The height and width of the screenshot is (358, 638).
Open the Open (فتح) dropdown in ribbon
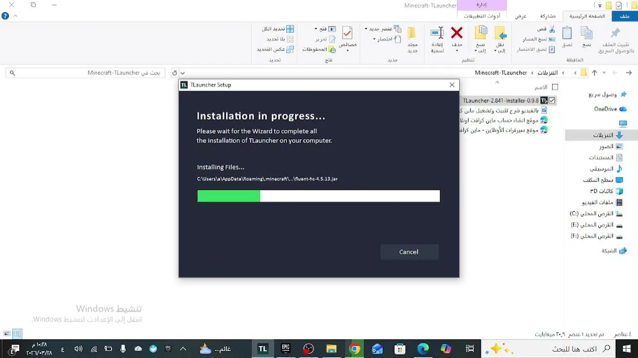point(325,29)
